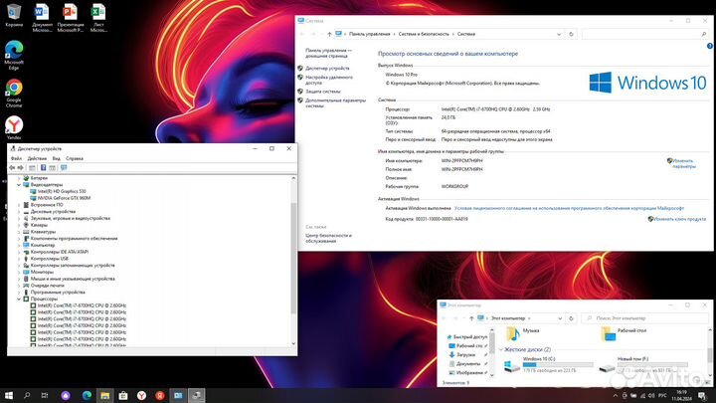Screen dimensions: 716x403
Task: Open File Explorer from the taskbar
Action: coord(105,395)
